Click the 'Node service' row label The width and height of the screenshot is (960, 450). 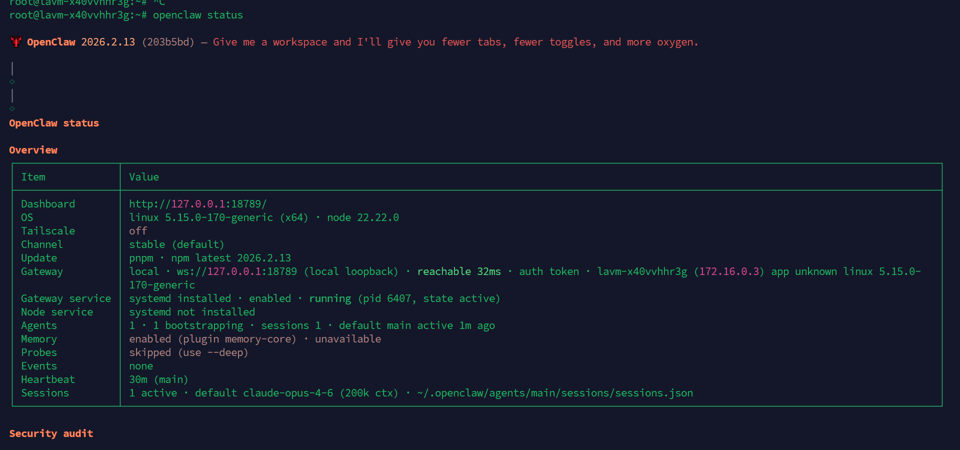coord(57,312)
